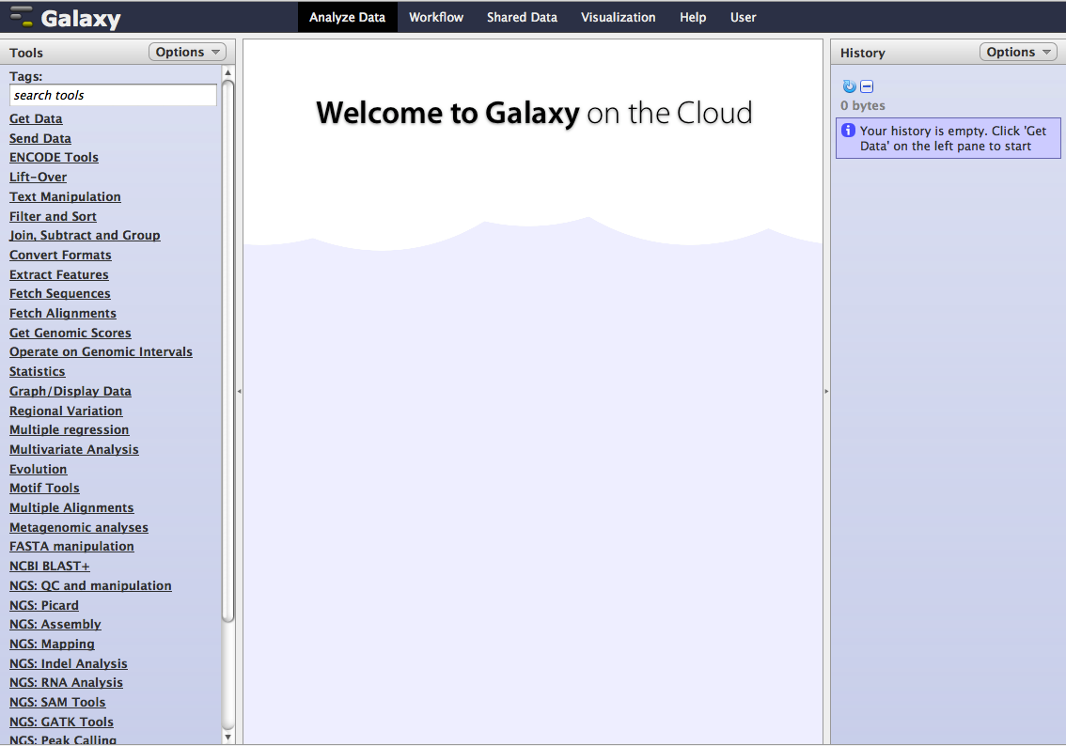
Task: Open Graph/Display Data section
Action: pyautogui.click(x=70, y=392)
